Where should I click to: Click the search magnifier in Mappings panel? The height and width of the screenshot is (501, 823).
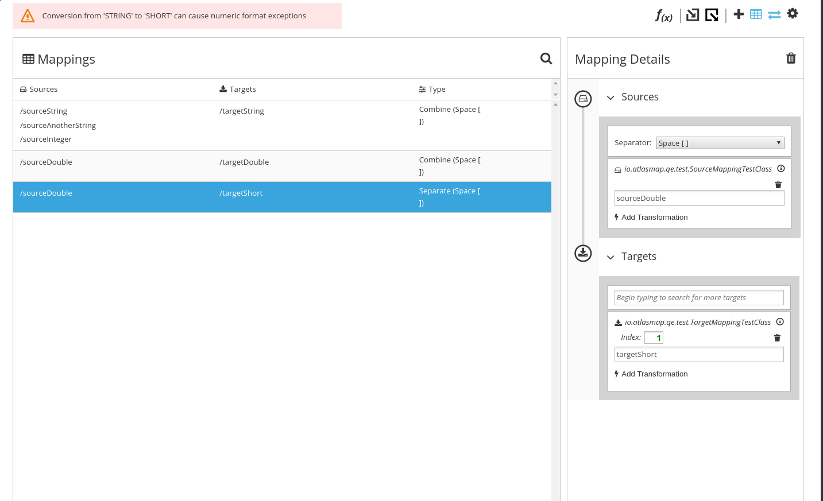546,59
